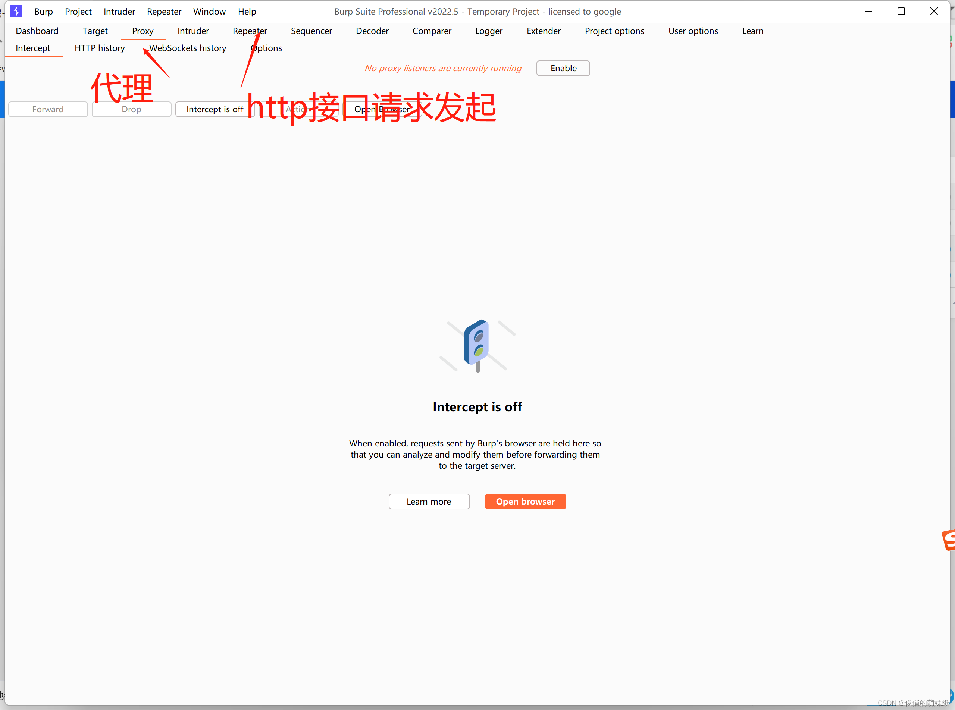Viewport: 955px width, 710px height.
Task: Click the traffic light illustration
Action: tap(477, 346)
